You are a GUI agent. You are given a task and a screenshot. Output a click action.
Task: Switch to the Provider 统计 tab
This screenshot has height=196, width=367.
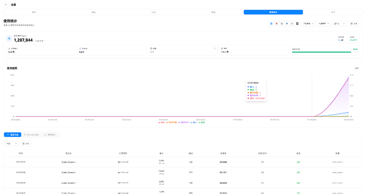click(x=31, y=135)
